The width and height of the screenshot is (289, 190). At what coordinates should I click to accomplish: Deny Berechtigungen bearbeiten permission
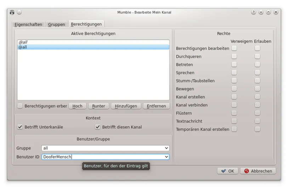(x=234, y=48)
